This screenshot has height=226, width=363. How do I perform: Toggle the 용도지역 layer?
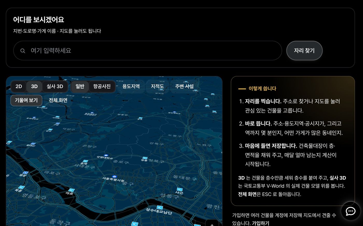point(131,86)
